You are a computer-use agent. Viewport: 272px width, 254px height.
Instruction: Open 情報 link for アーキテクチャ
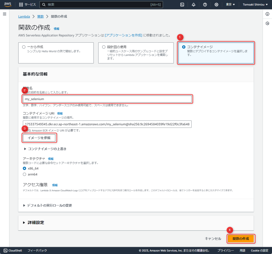[x=51, y=159]
